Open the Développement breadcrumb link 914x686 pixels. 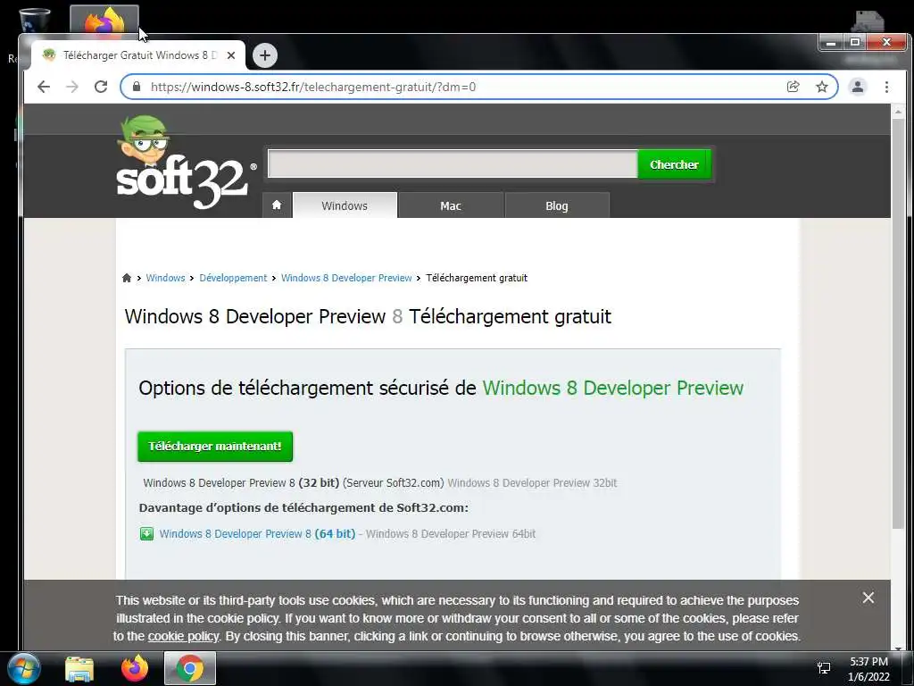pos(233,278)
